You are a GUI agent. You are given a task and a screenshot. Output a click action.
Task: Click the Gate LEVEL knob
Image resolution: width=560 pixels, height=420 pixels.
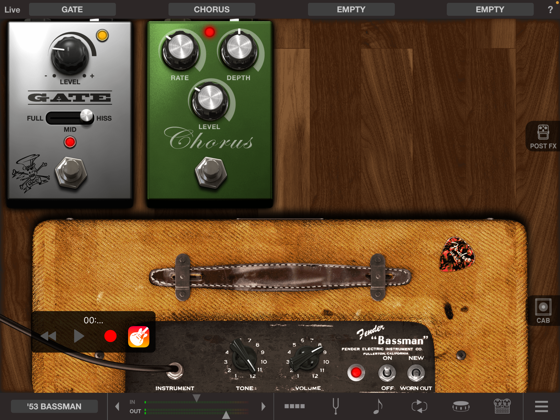(70, 55)
